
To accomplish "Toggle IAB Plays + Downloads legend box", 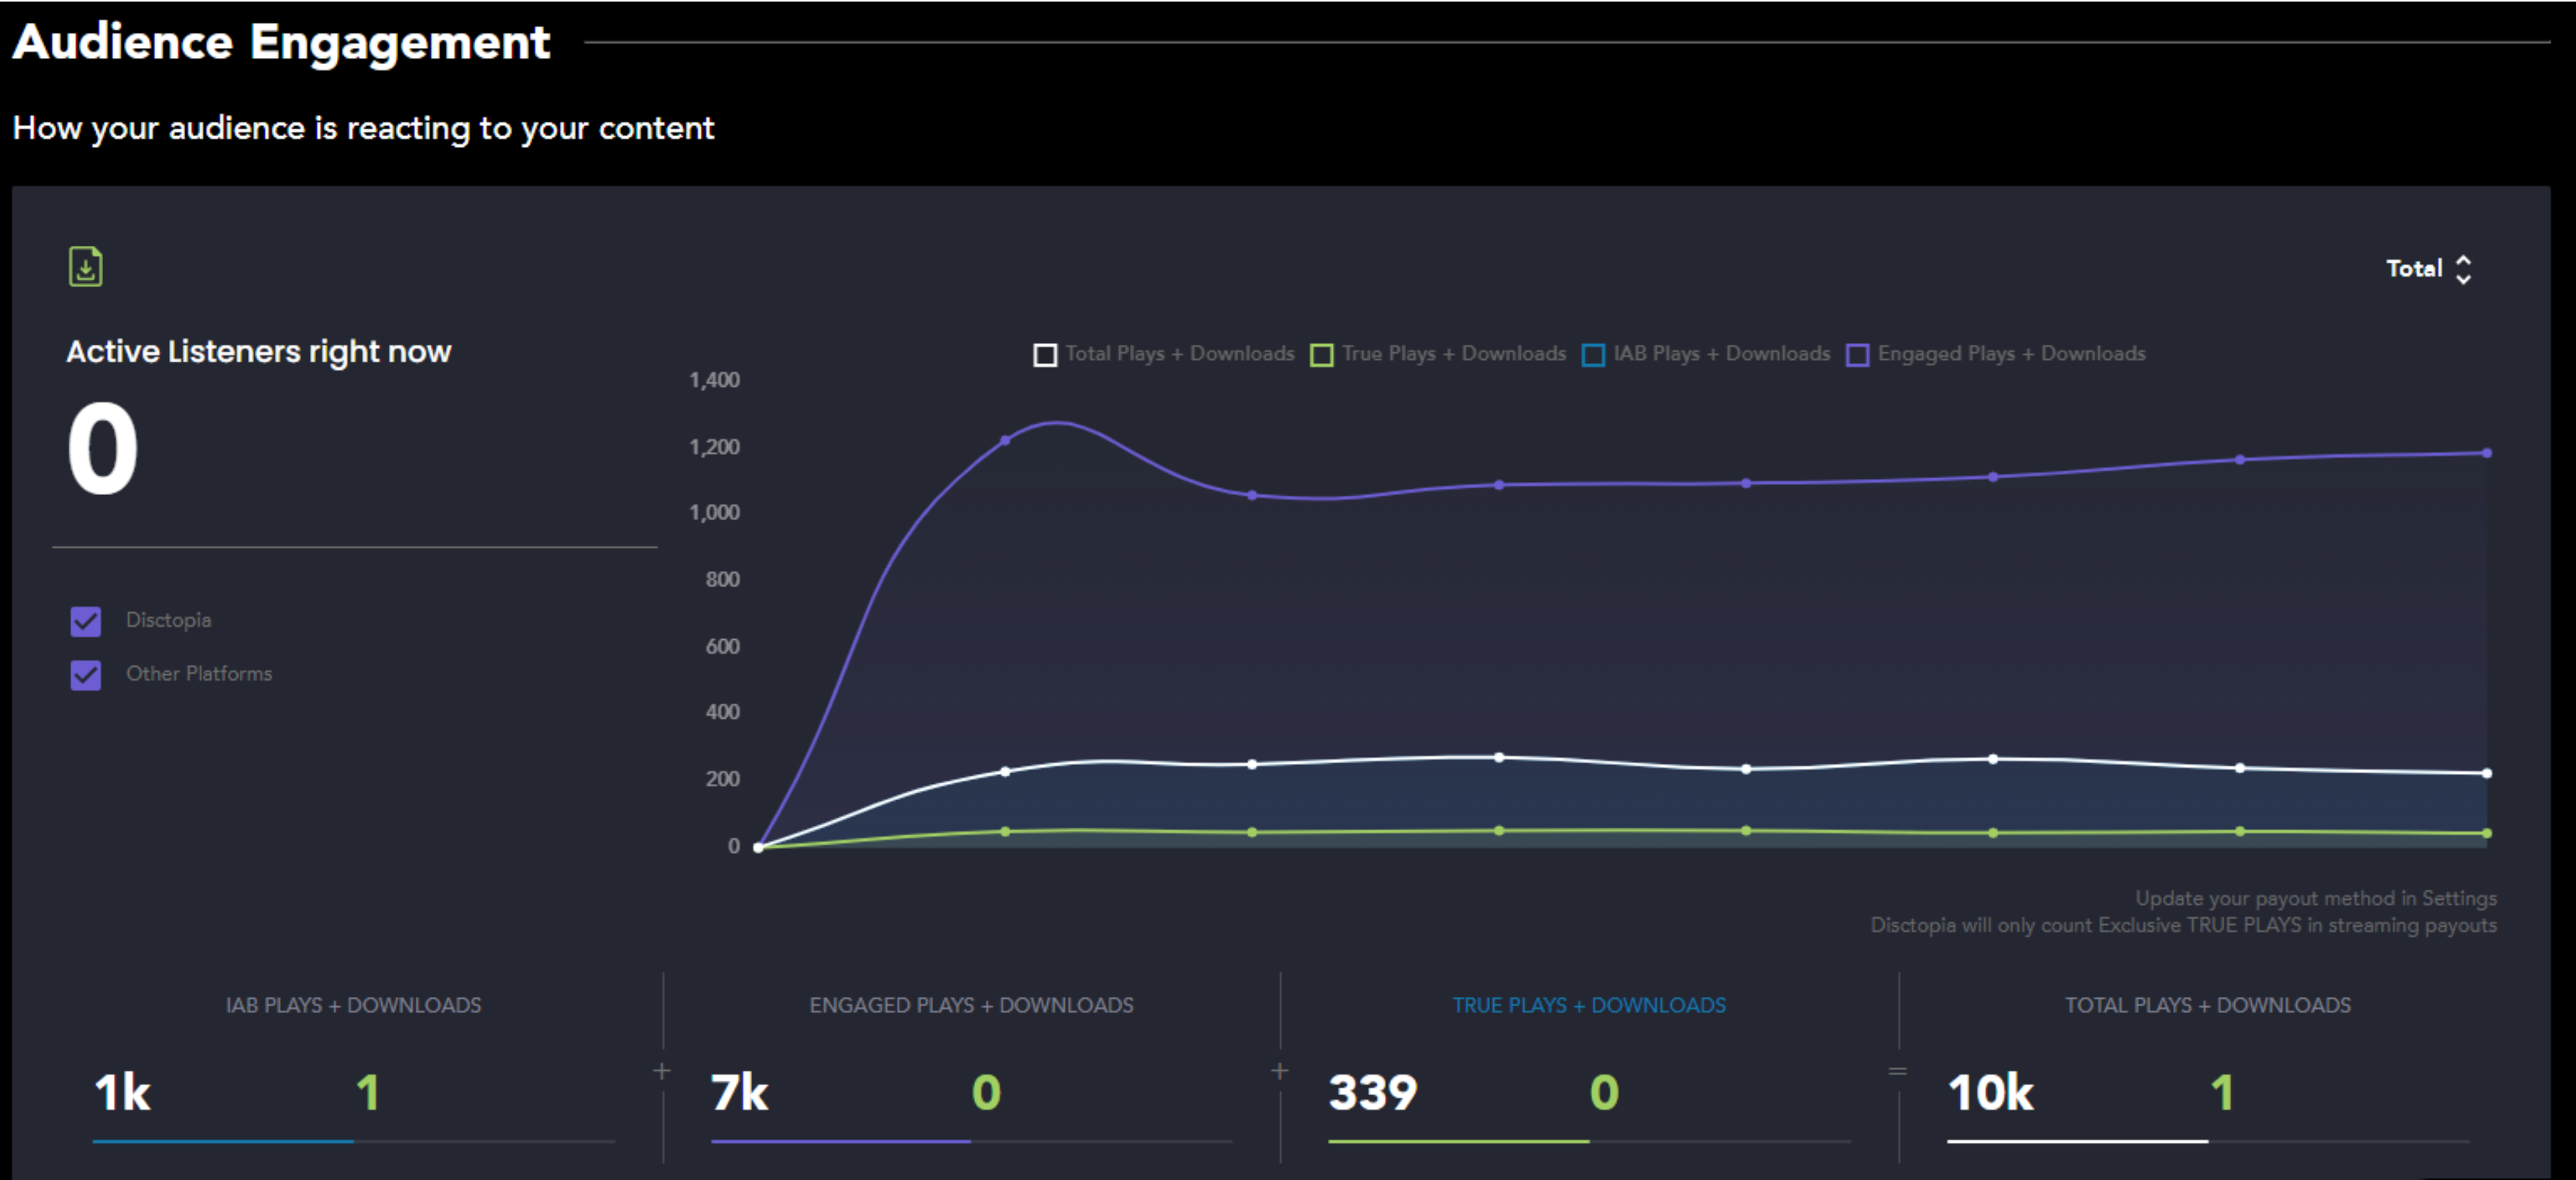I will pyautogui.click(x=1594, y=355).
